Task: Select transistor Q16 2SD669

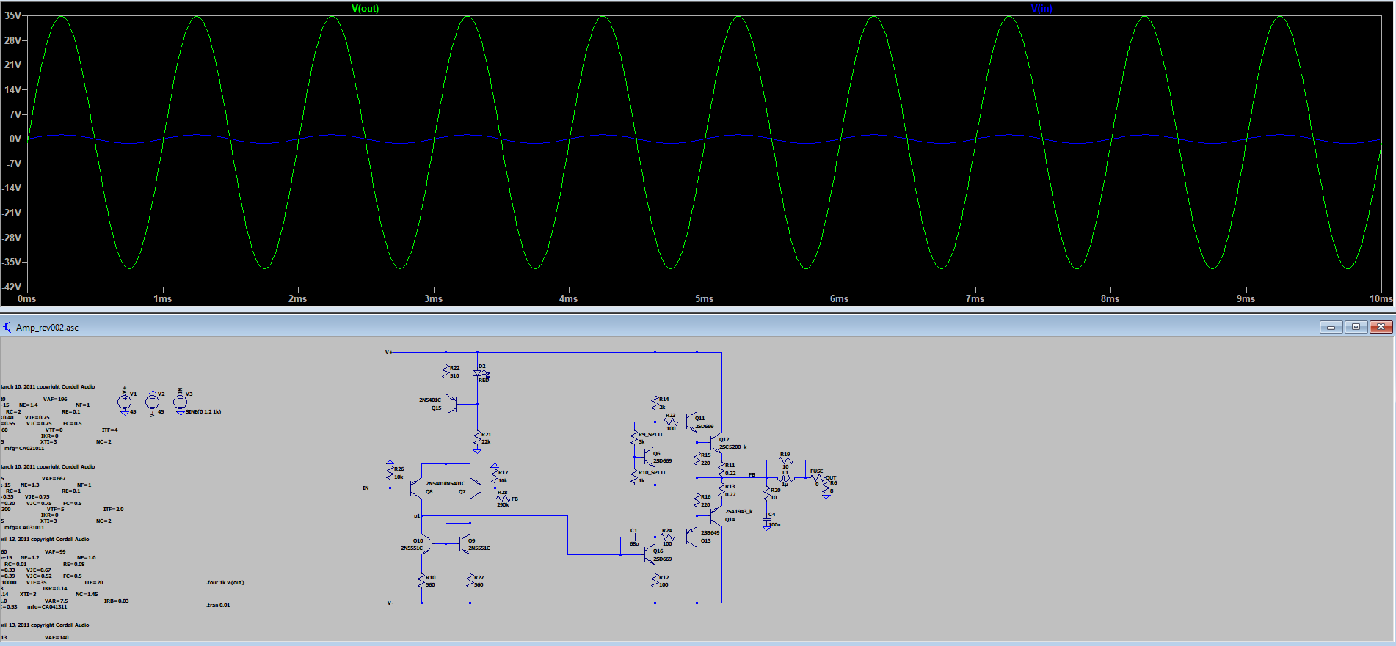Action: (649, 554)
